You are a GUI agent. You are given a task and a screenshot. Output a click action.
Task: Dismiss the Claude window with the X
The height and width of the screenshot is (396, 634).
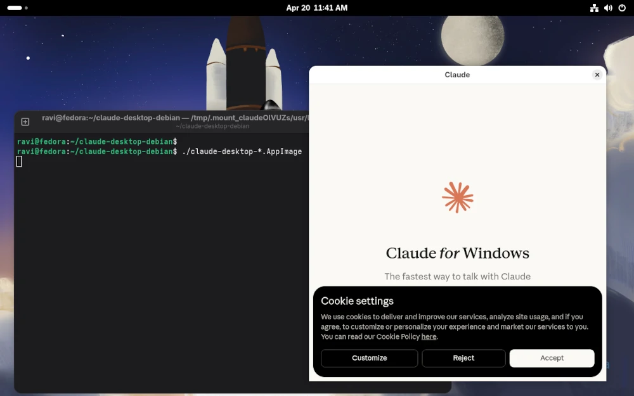click(x=597, y=74)
